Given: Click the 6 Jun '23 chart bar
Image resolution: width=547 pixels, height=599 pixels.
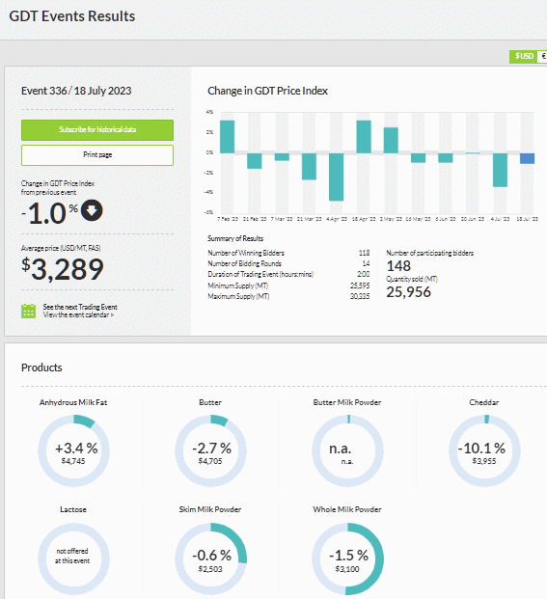Looking at the screenshot, I should 446,158.
